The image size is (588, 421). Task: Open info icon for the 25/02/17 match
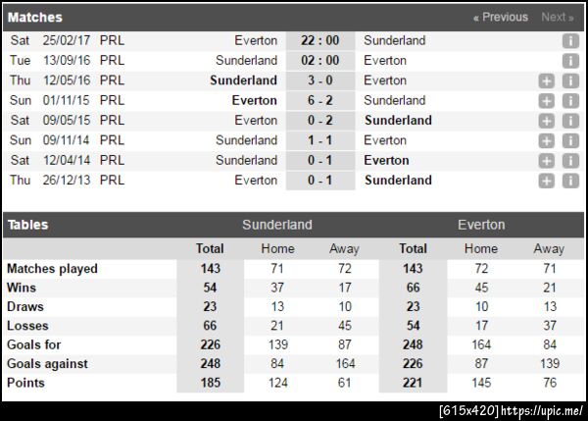point(570,41)
